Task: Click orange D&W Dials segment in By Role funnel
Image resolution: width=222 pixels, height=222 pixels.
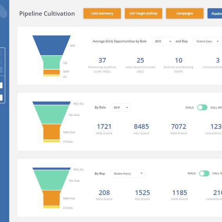Action: coord(52,132)
